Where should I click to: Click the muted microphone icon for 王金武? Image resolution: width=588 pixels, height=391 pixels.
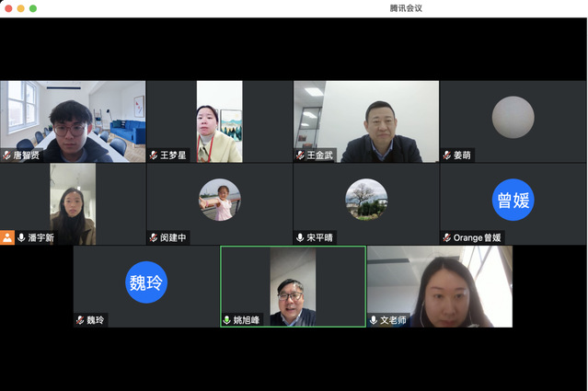300,155
